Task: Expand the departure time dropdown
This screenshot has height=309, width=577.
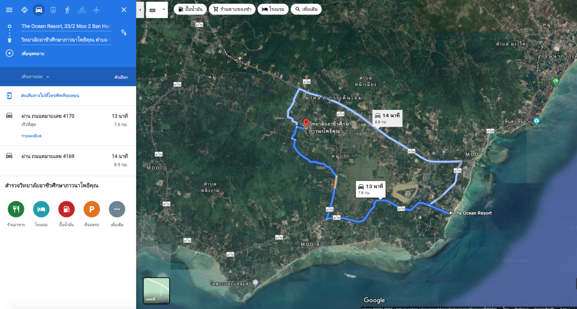Action: point(36,77)
